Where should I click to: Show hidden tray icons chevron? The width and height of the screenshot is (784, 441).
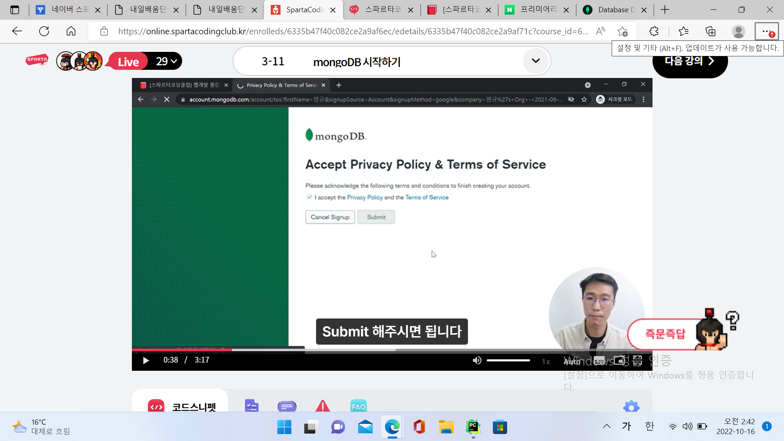[x=607, y=426]
